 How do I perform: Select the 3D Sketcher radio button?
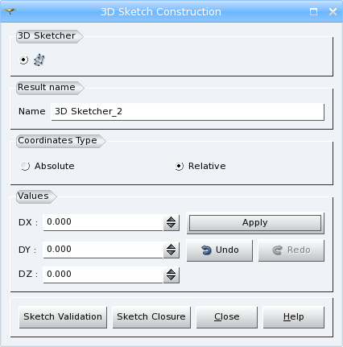point(23,60)
